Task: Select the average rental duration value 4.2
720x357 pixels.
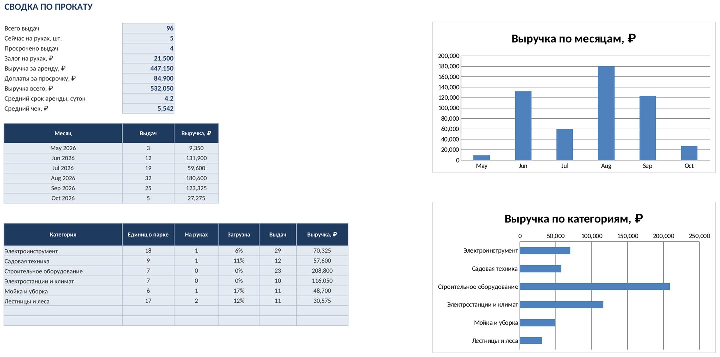Action: click(x=148, y=98)
